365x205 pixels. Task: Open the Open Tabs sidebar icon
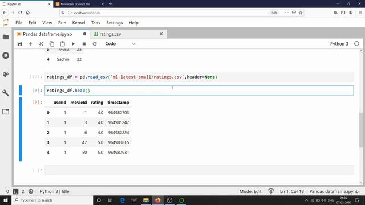[x=6, y=112]
